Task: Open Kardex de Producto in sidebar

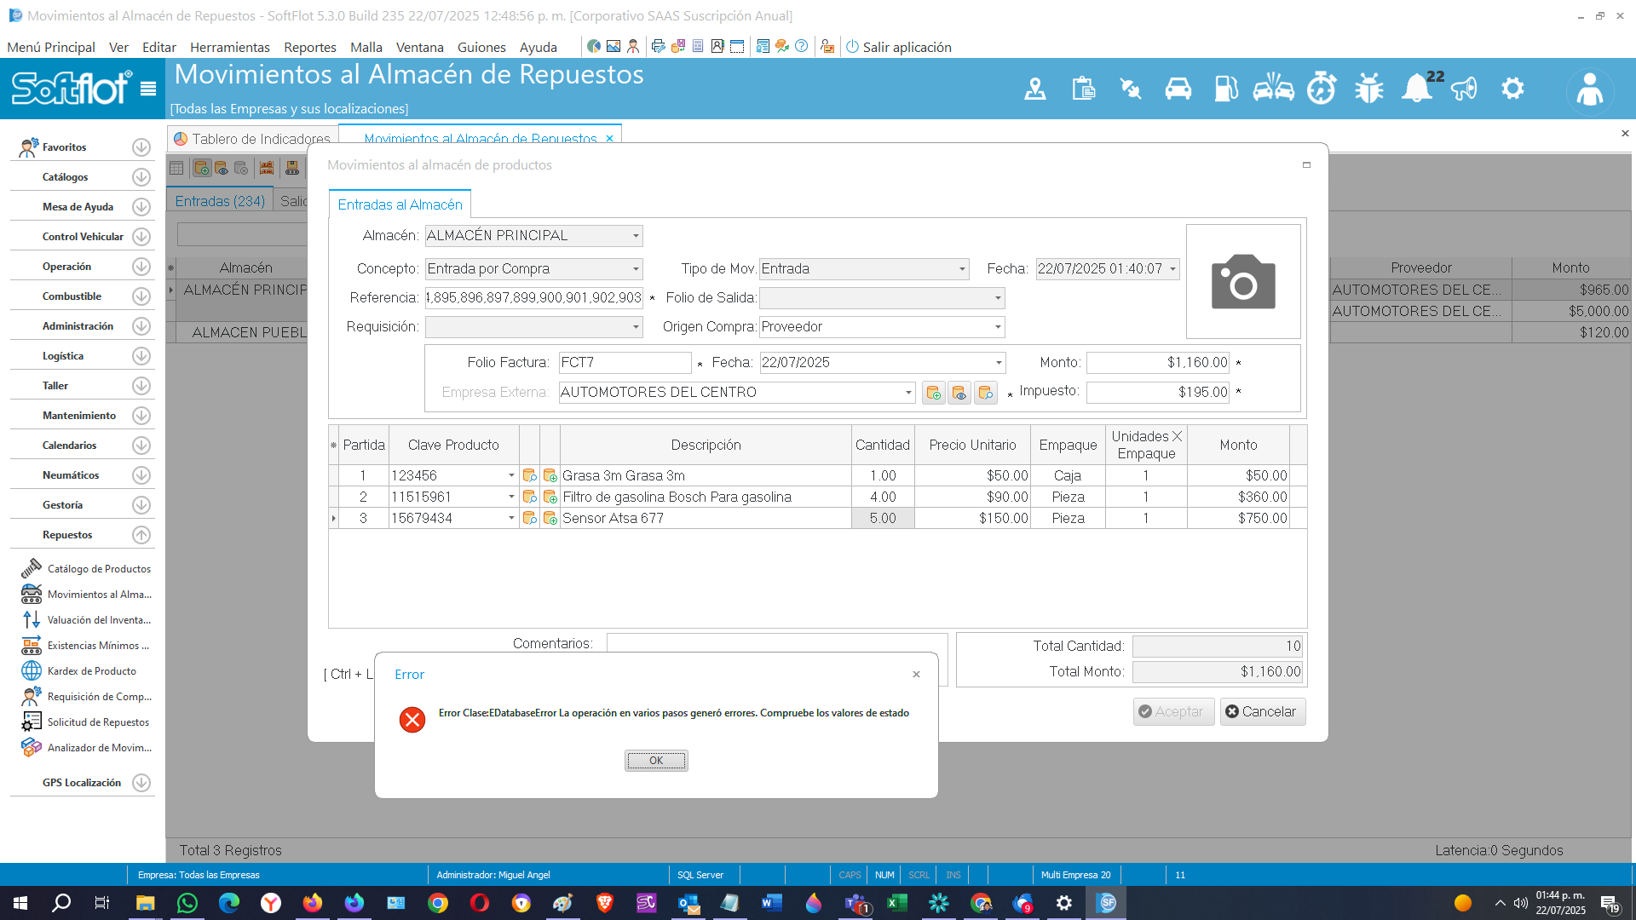Action: pyautogui.click(x=91, y=671)
